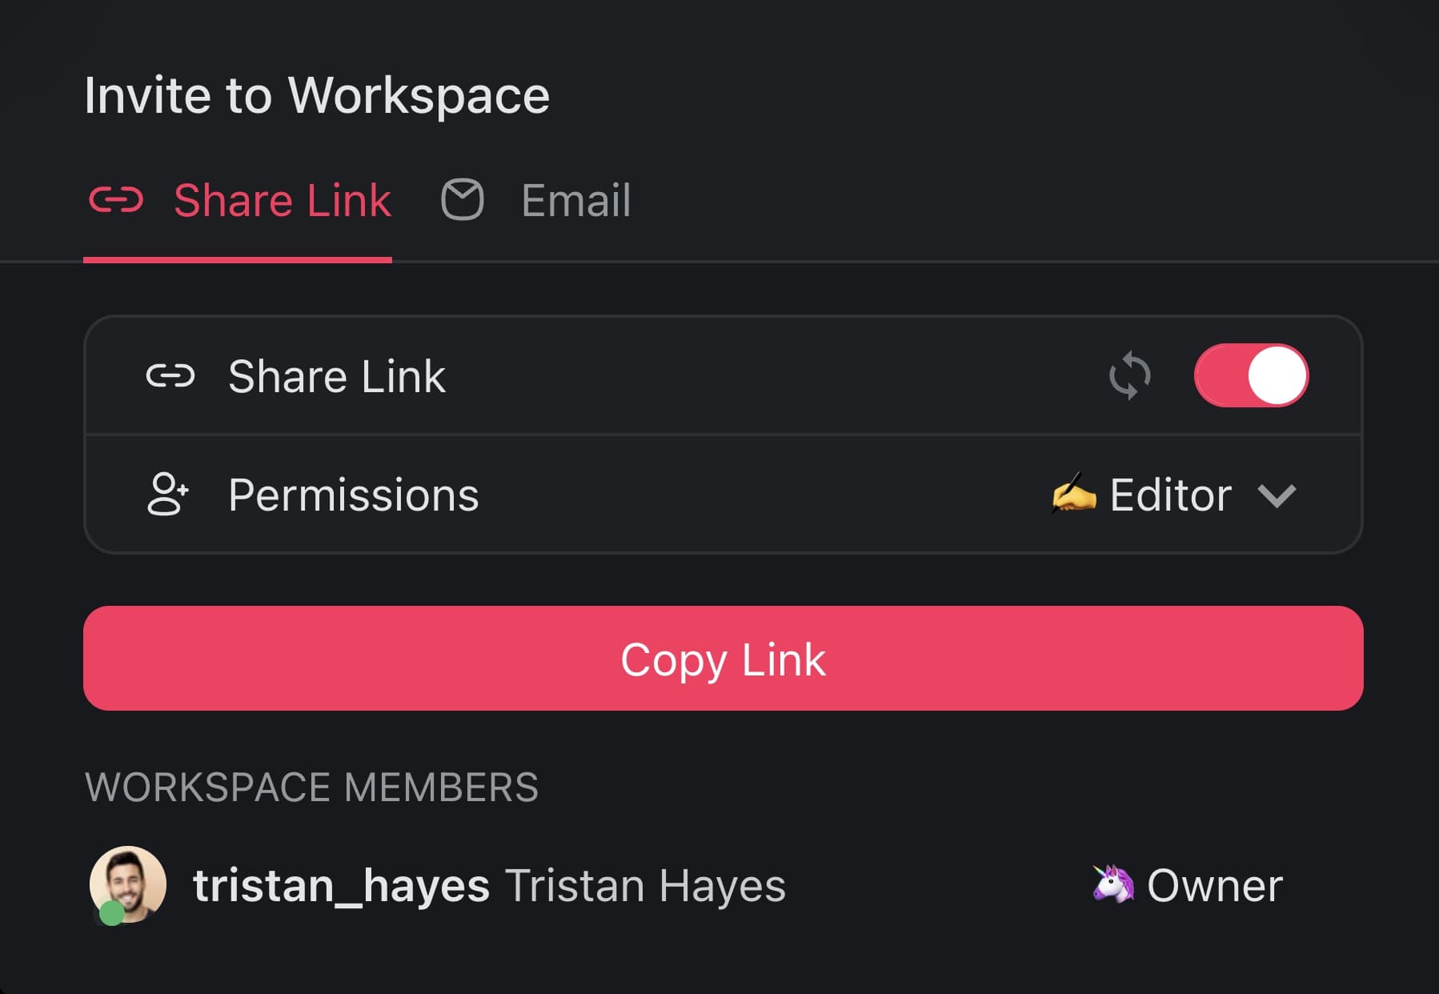Click the envelope icon next to Email

tap(463, 200)
